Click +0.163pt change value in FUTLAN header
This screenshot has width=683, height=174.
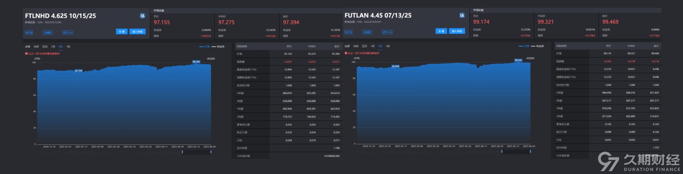click(x=525, y=35)
